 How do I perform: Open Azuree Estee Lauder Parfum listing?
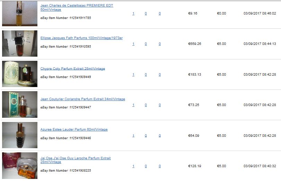[74, 130]
